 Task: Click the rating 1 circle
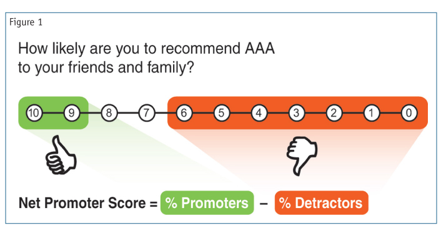(371, 113)
